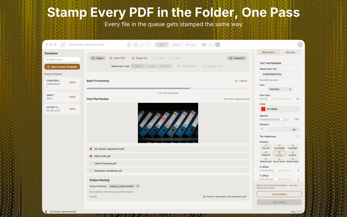Choose QR Code under Watermark Type

tap(165, 66)
